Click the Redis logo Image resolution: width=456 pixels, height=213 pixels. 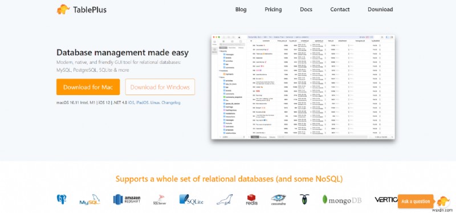point(251,200)
